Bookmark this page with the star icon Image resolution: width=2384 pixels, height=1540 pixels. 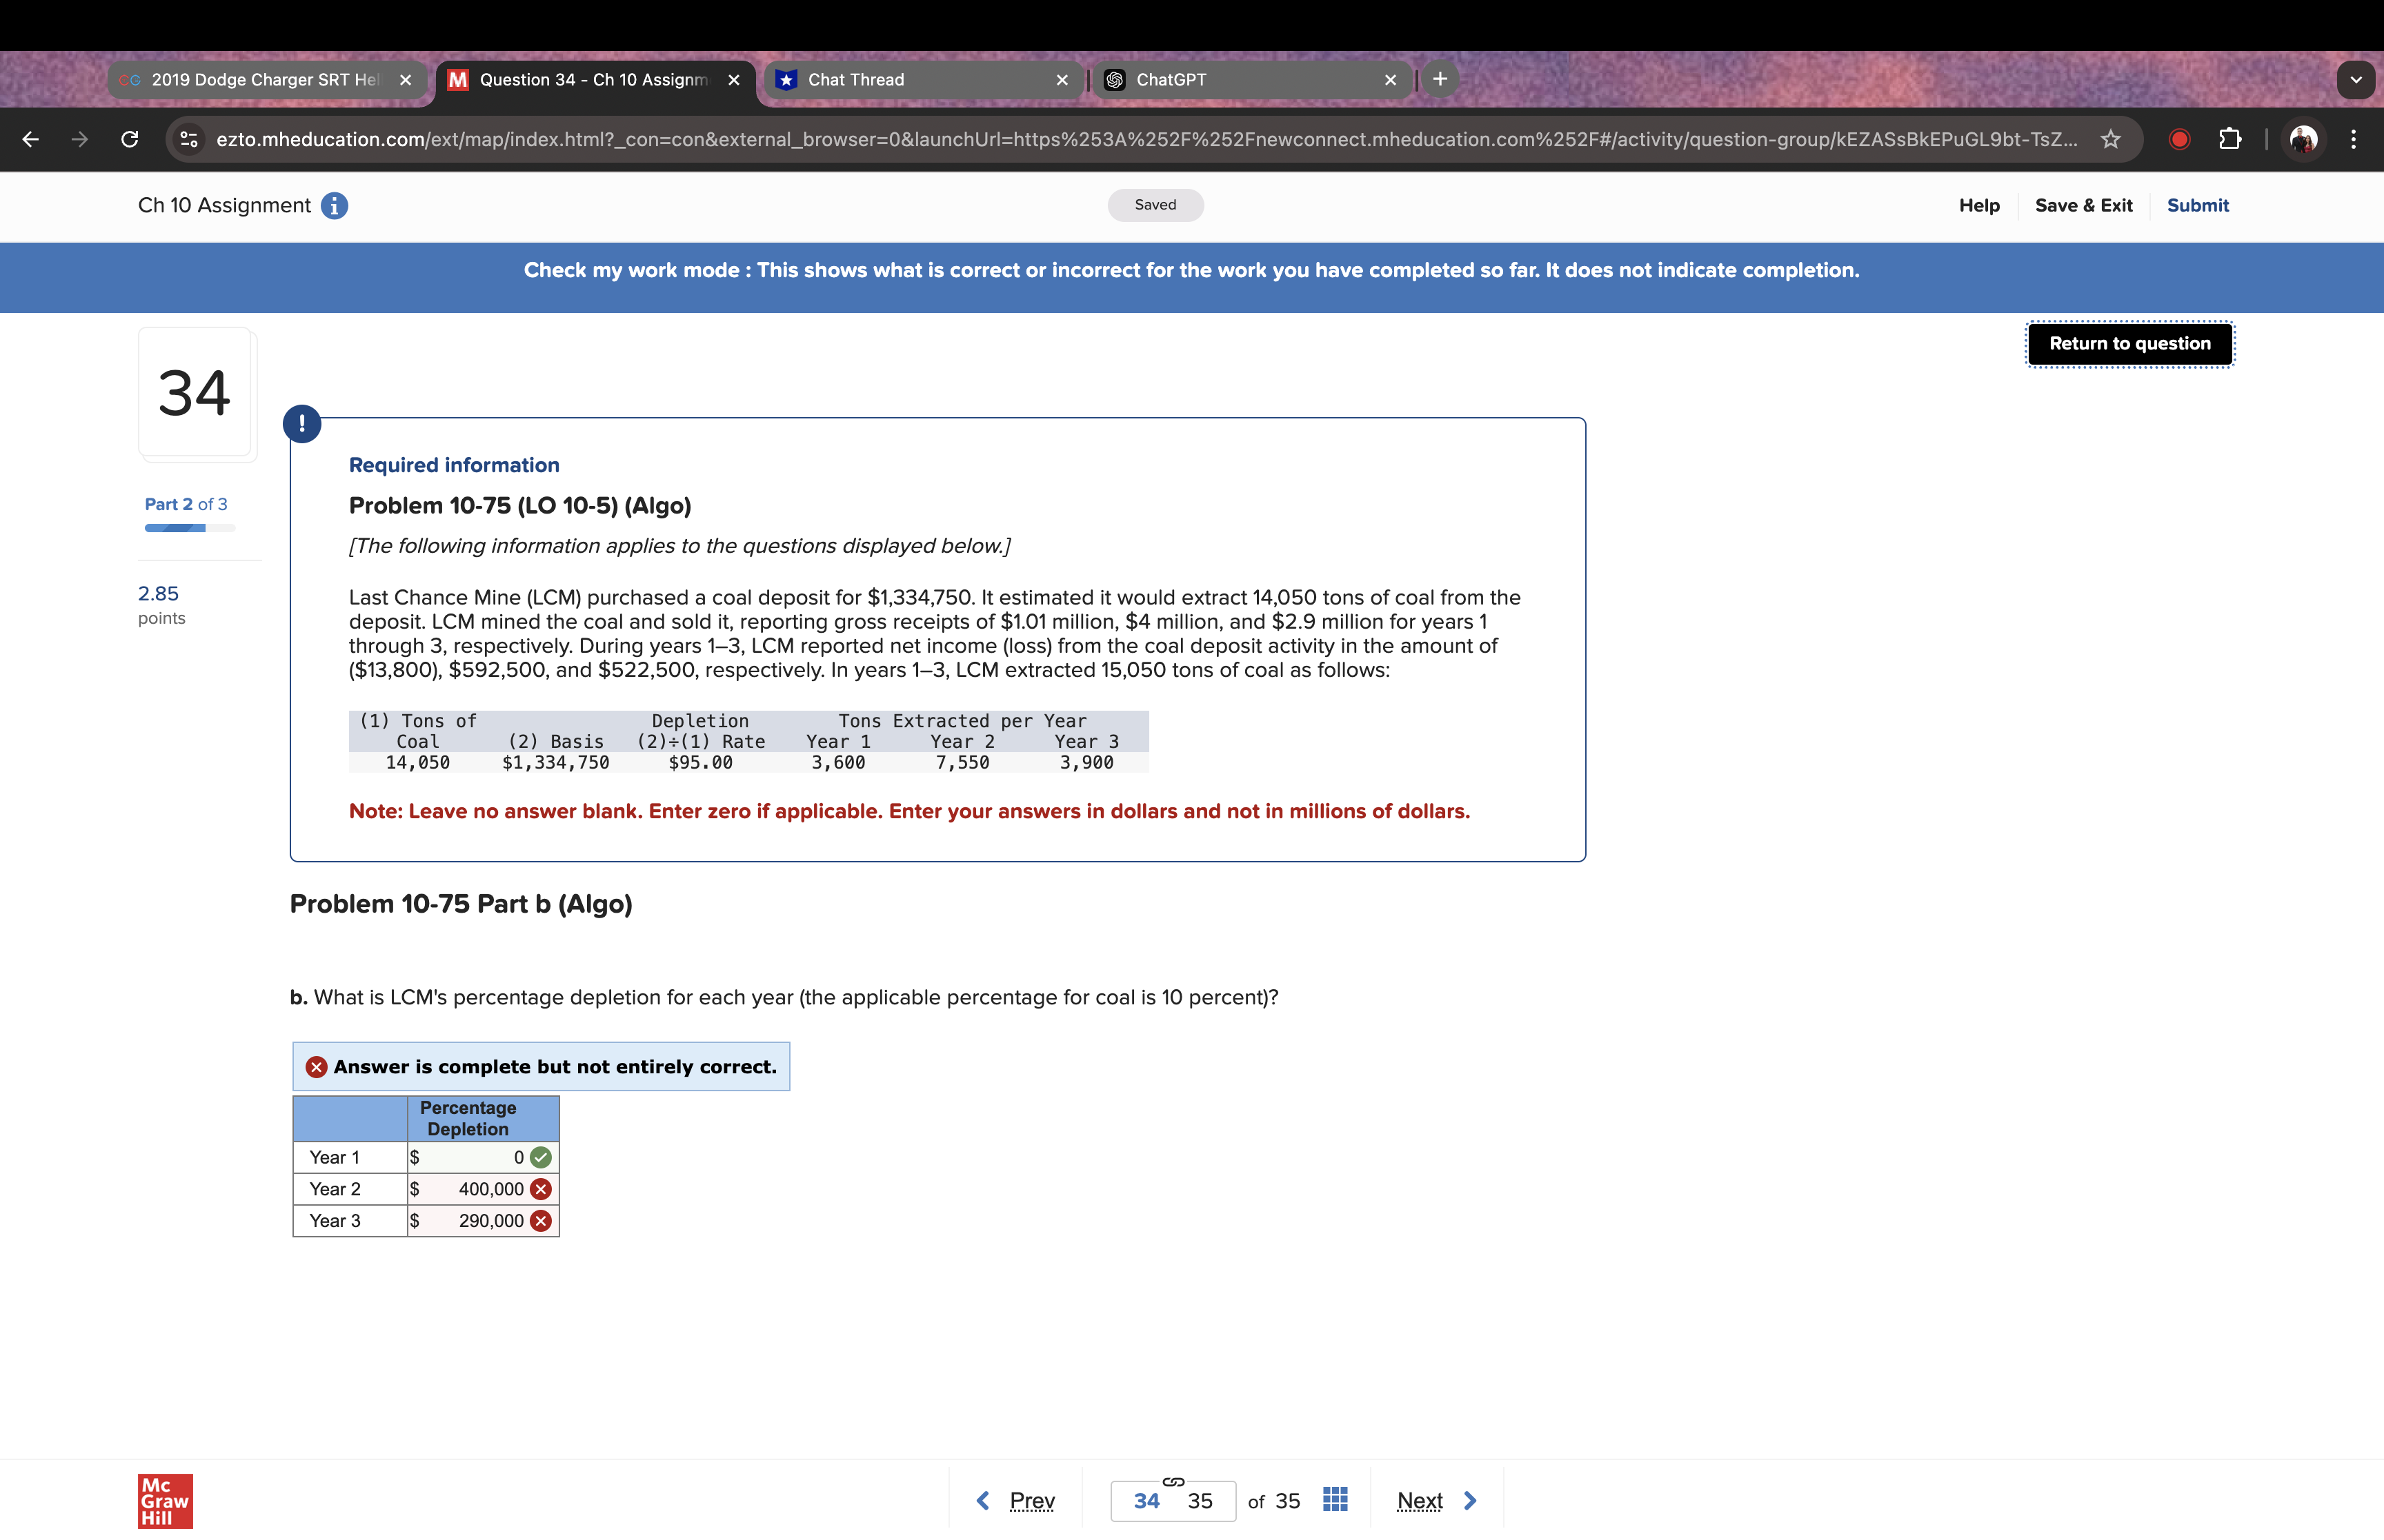[x=2111, y=139]
